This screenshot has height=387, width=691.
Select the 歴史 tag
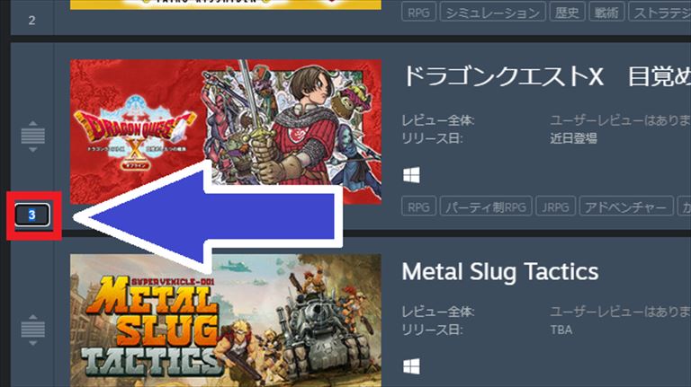point(567,12)
